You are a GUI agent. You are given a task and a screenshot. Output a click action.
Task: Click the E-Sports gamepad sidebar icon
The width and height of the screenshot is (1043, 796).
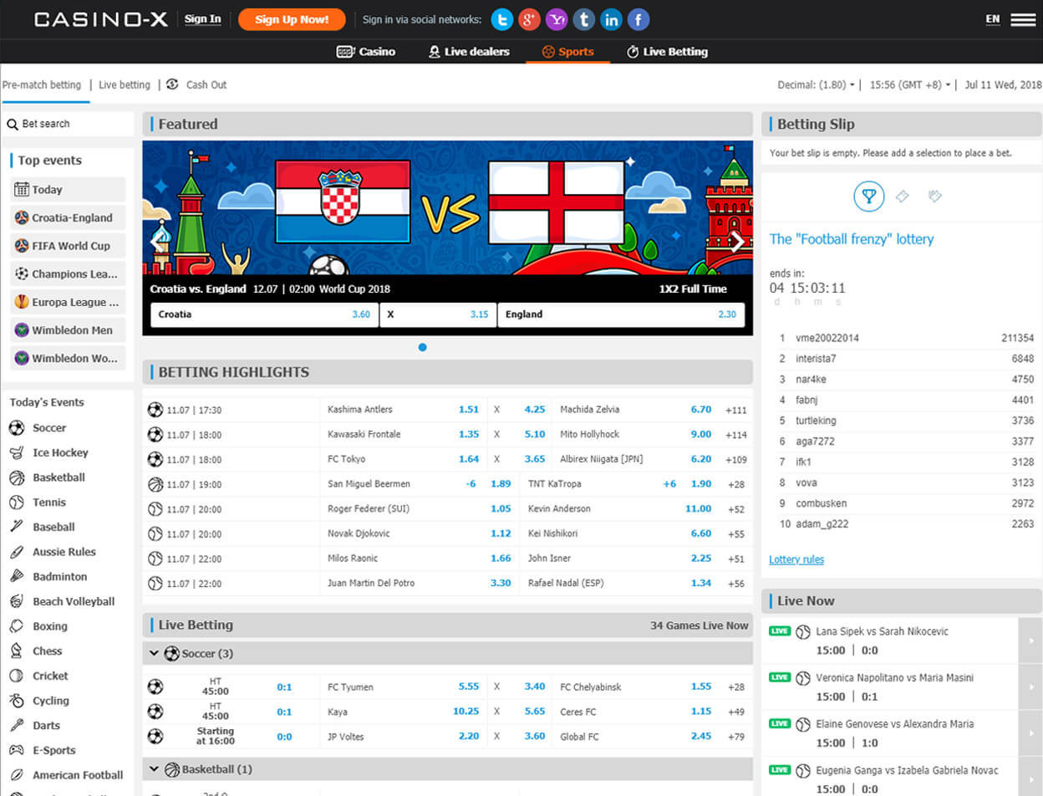click(17, 750)
